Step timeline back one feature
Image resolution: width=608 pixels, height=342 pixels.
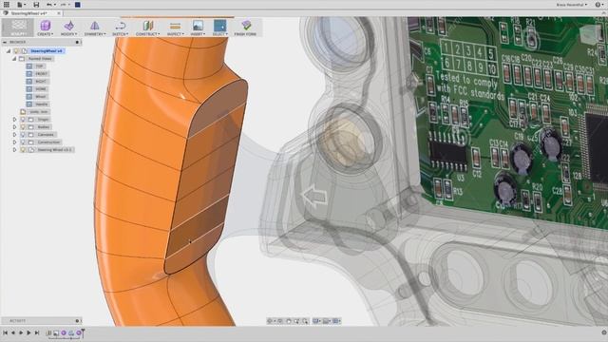coord(12,332)
